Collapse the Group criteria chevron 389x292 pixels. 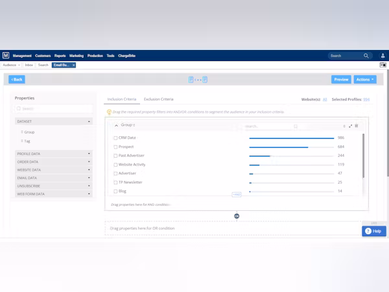[116, 125]
